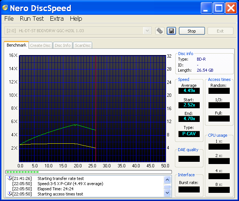Click the Average speed value 4.49x

tap(189, 91)
